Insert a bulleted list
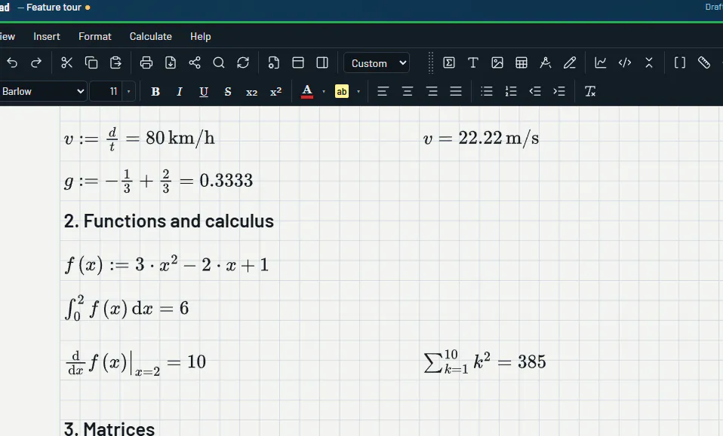Viewport: 723px width, 436px height. click(x=487, y=92)
